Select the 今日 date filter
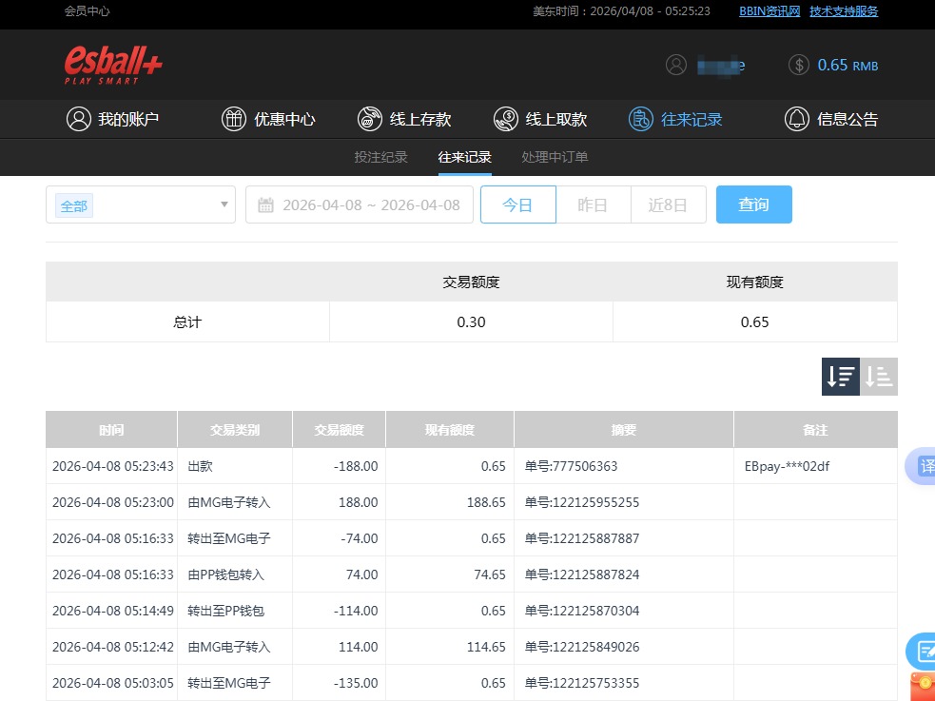This screenshot has height=701, width=935. 517,204
